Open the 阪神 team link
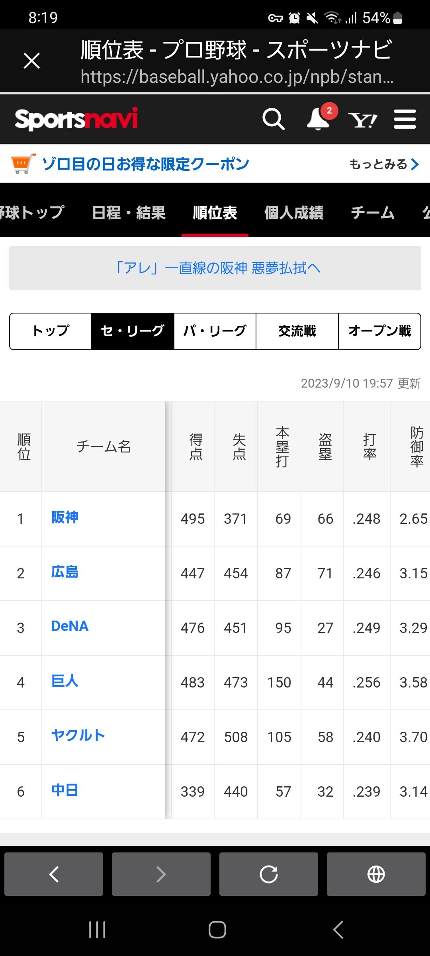The height and width of the screenshot is (956, 430). [x=65, y=517]
